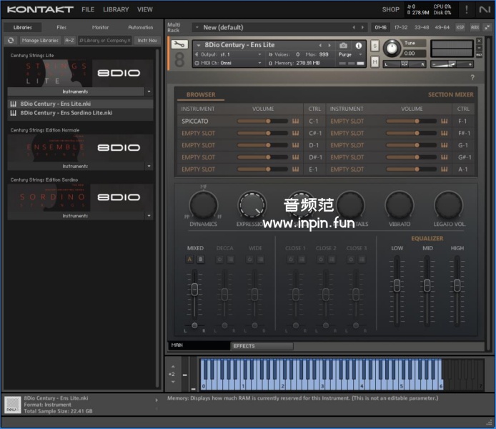Expand Century Strings Lite Instruments dropdown arrow
The image size is (496, 429).
point(149,92)
